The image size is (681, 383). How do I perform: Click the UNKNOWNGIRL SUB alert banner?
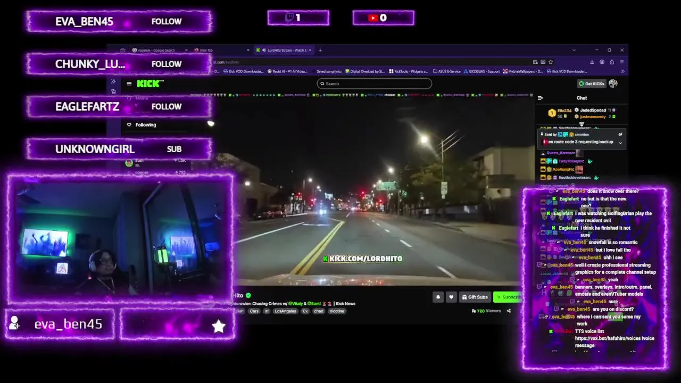(119, 149)
